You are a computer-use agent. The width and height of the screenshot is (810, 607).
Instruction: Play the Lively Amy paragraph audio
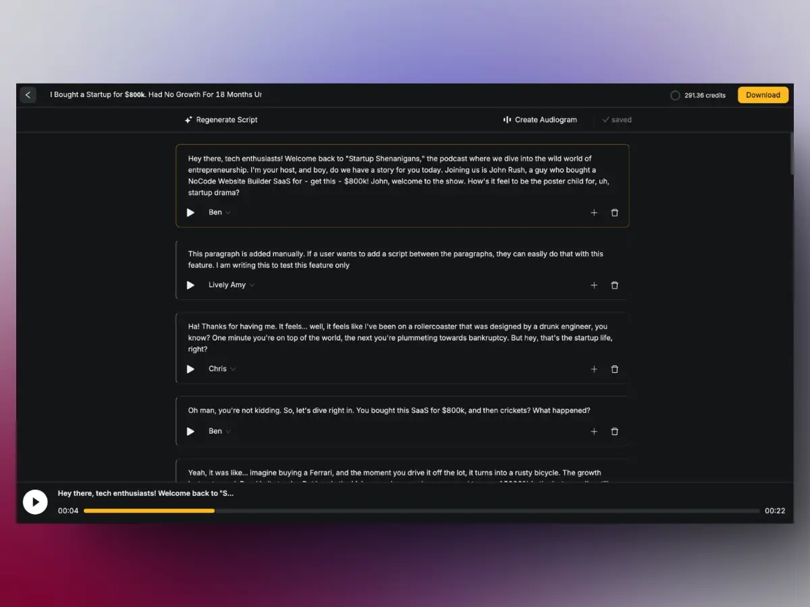click(190, 285)
